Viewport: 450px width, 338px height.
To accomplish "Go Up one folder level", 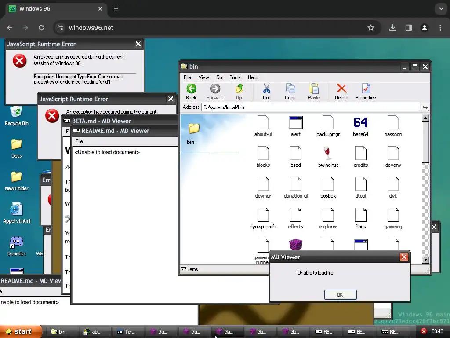I will [239, 89].
